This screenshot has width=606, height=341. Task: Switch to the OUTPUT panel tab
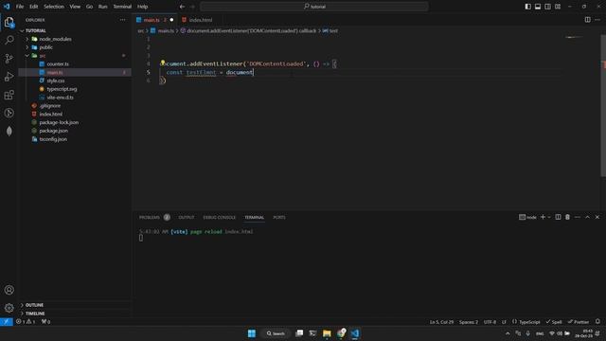(187, 217)
